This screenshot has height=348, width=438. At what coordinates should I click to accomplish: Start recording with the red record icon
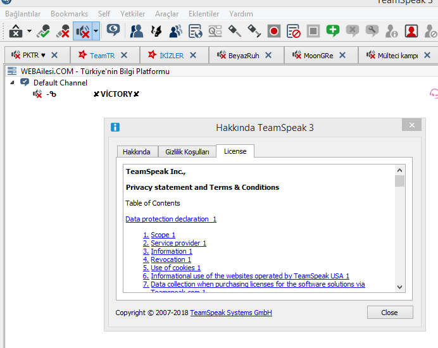[x=273, y=31]
